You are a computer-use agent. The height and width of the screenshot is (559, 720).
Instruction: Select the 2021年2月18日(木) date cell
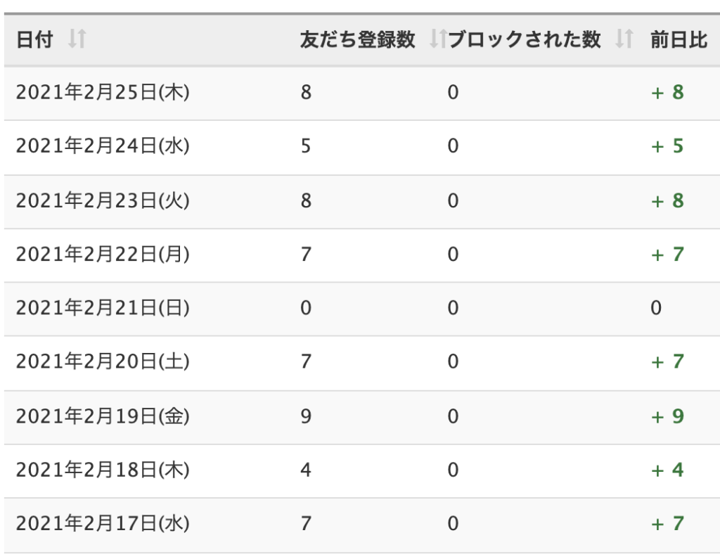coord(103,470)
